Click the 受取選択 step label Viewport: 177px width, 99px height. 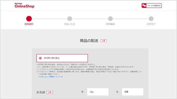[x=29, y=24]
